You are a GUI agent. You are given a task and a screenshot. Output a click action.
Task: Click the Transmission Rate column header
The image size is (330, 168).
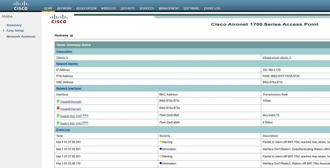(275, 95)
